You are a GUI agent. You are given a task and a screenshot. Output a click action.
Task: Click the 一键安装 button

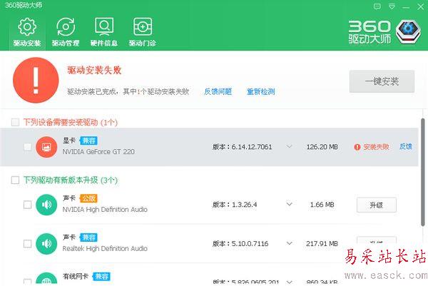[x=382, y=81]
